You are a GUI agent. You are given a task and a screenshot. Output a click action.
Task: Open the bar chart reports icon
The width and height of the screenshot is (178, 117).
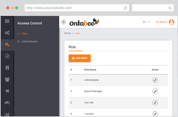coord(7,114)
